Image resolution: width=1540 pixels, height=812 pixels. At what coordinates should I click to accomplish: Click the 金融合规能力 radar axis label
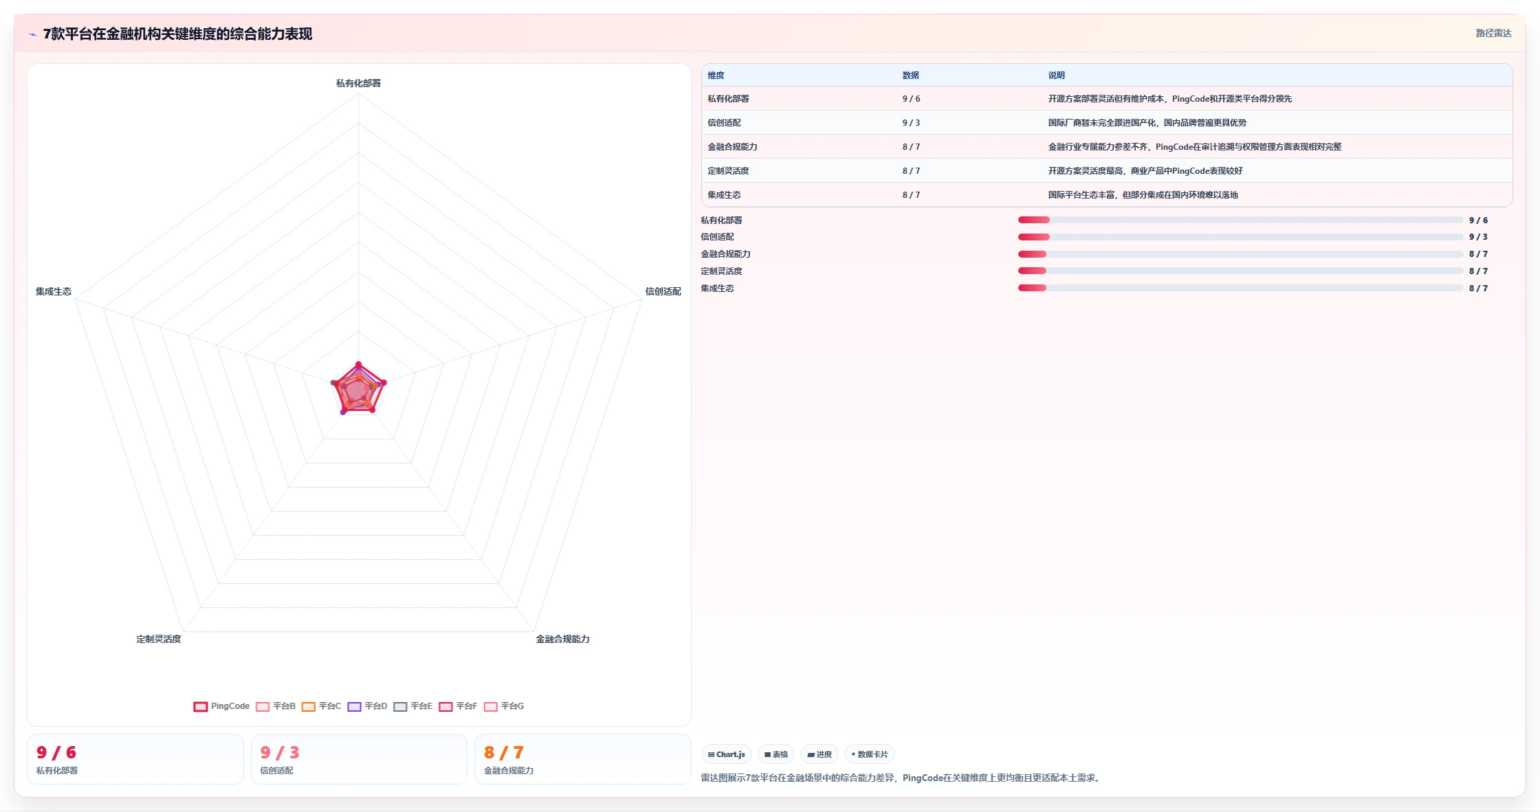[562, 639]
